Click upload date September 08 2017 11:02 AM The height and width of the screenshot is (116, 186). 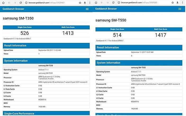[49, 50]
